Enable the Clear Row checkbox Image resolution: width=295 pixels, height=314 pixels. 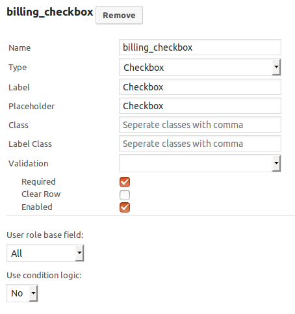pos(125,194)
